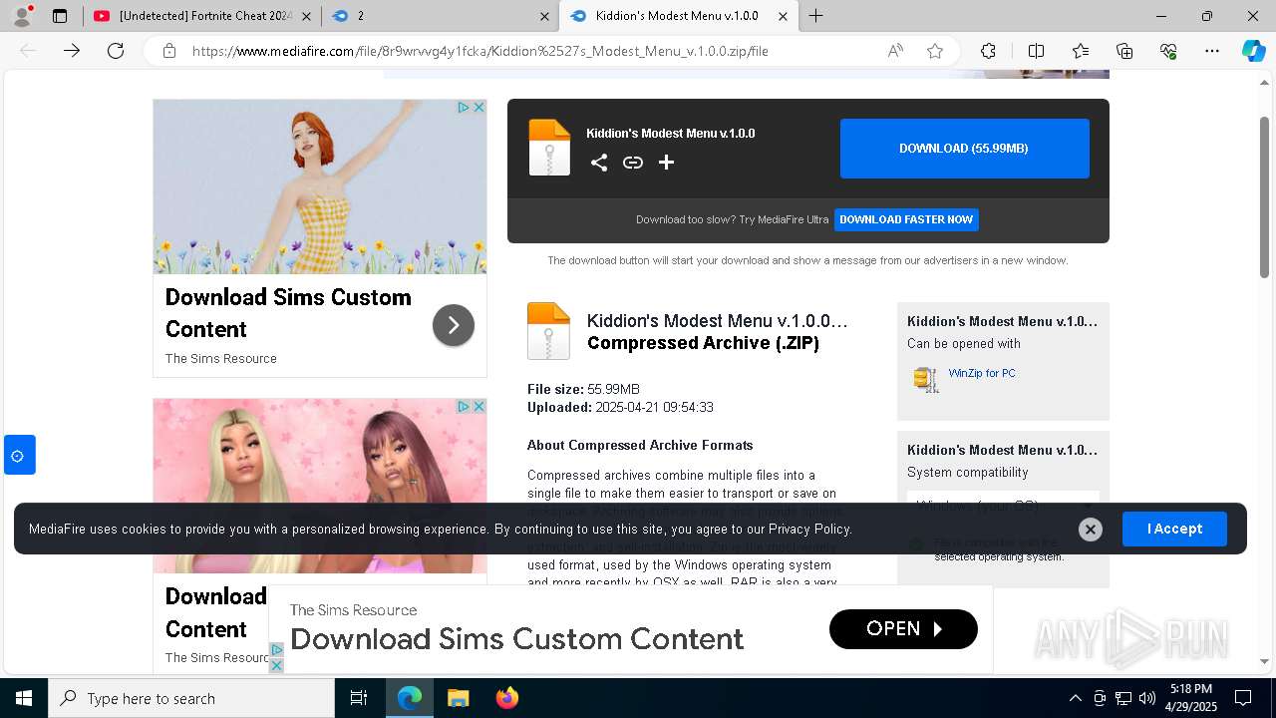Close the Fortnite Cheat 2024 tab
The width and height of the screenshot is (1276, 718).
306,16
